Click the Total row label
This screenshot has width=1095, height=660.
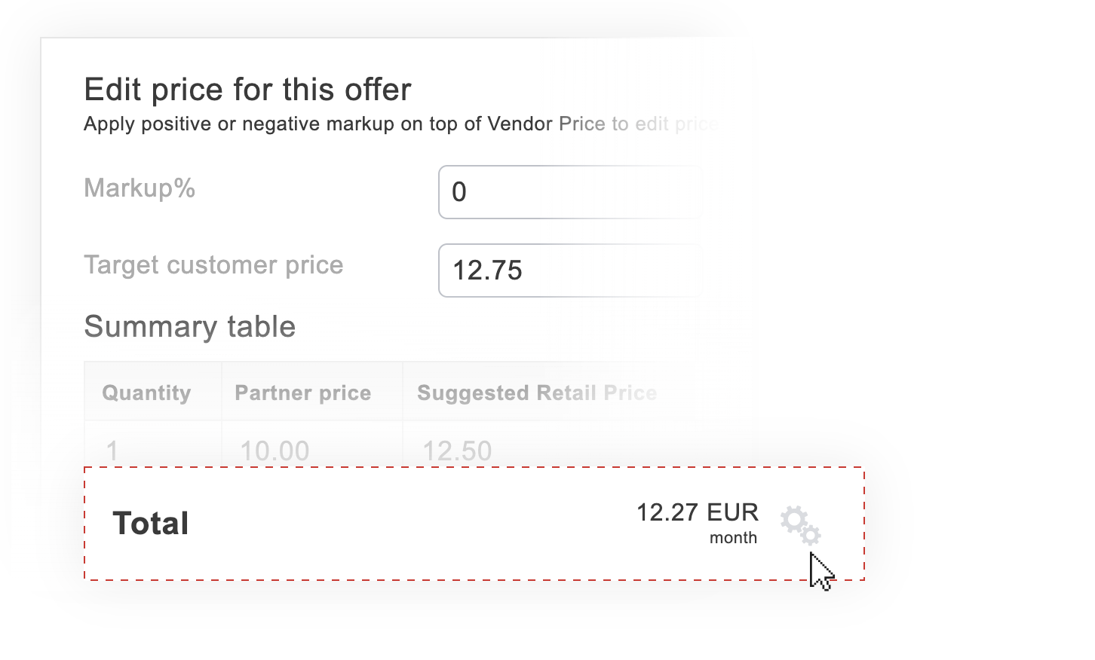coord(150,523)
